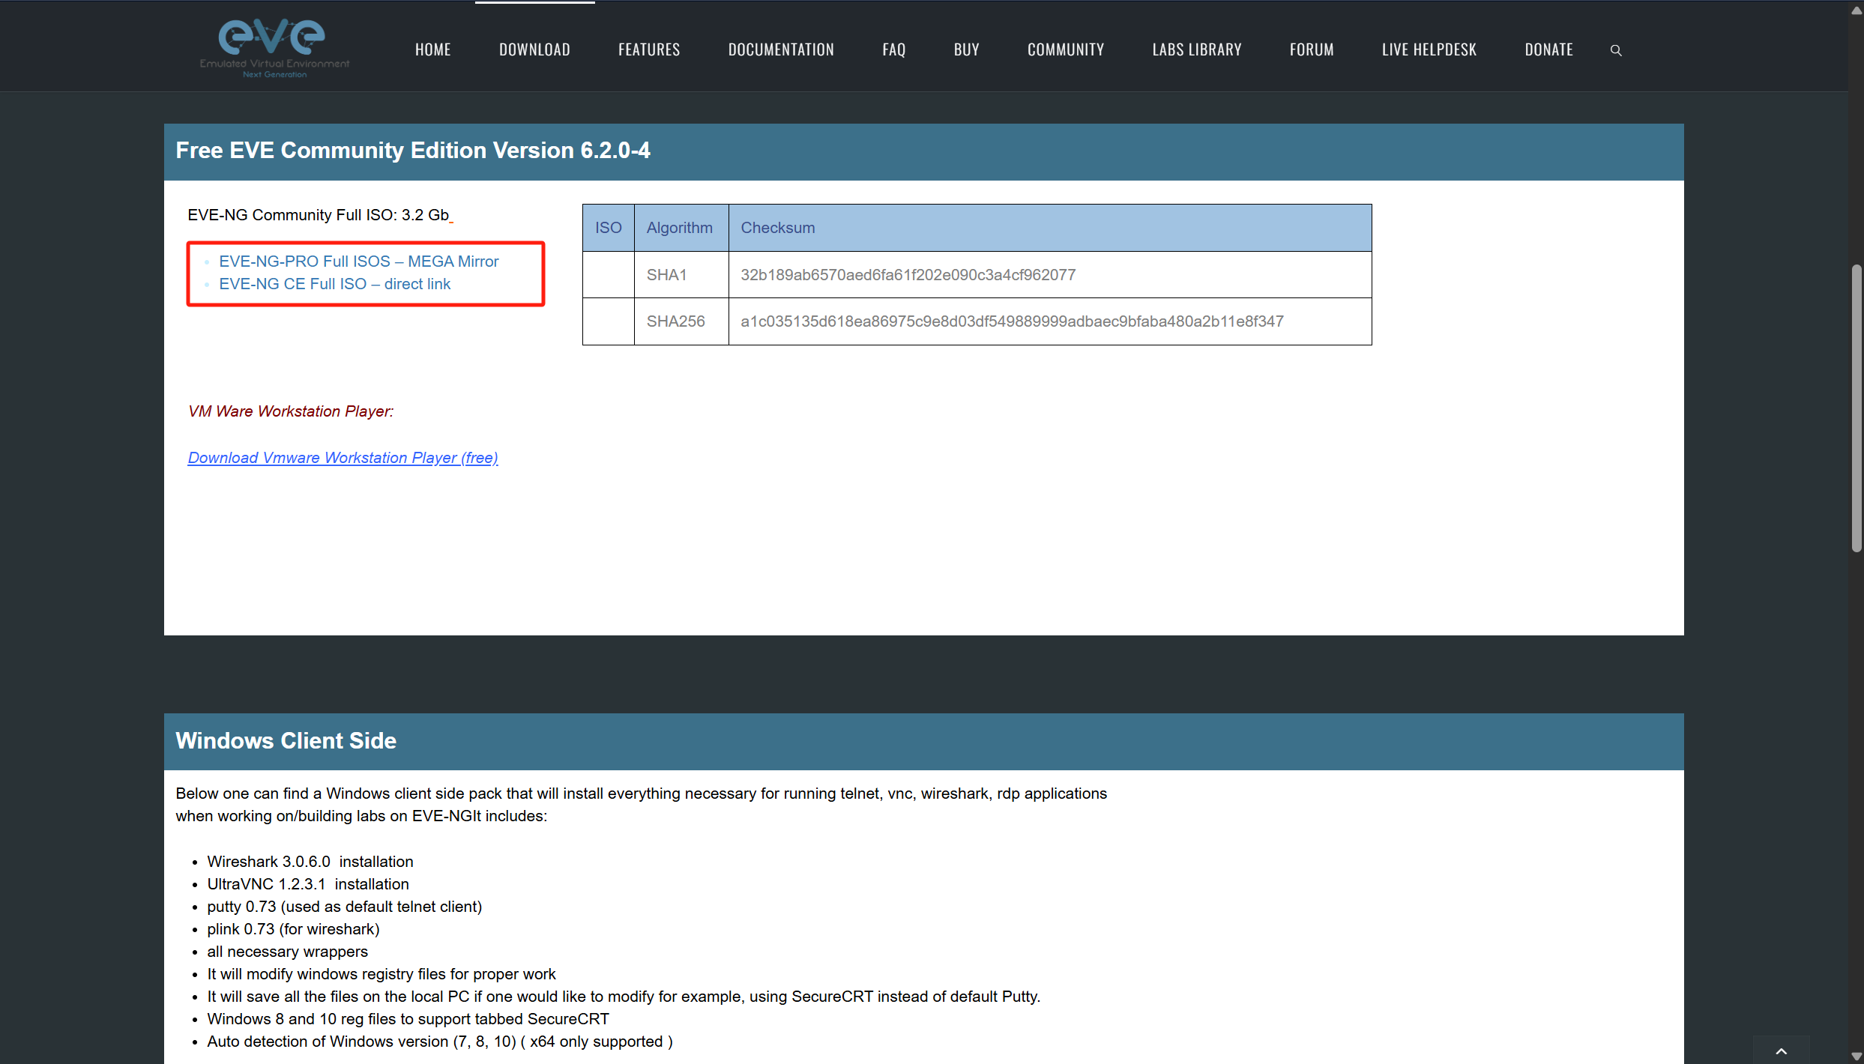Open the search magnifier icon

click(1616, 50)
